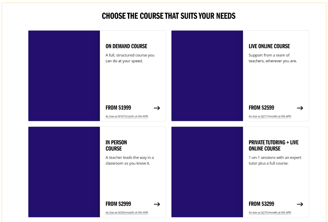Screen dimensions: 328x222
Task: Click 'A teacher leads the way' description
Action: pos(130,160)
